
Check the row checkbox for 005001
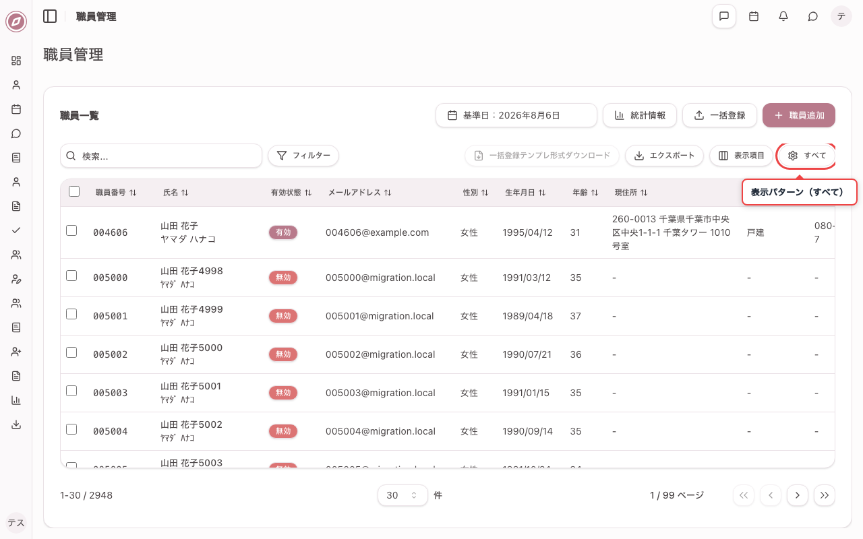click(x=71, y=314)
